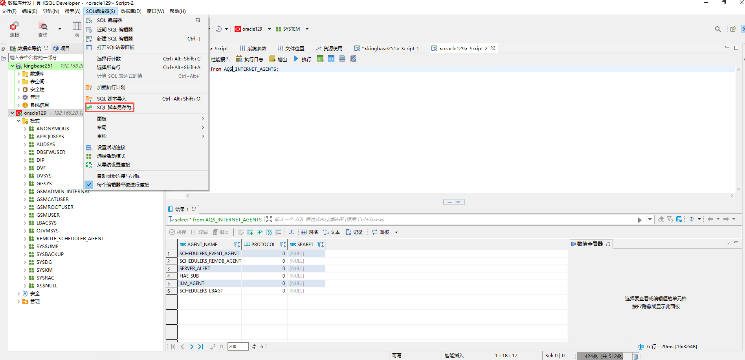The width and height of the screenshot is (745, 360).
Task: Click the eraser icon to clear filter
Action: (661, 219)
